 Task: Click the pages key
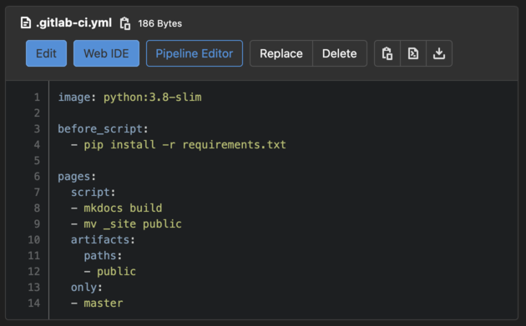point(73,177)
